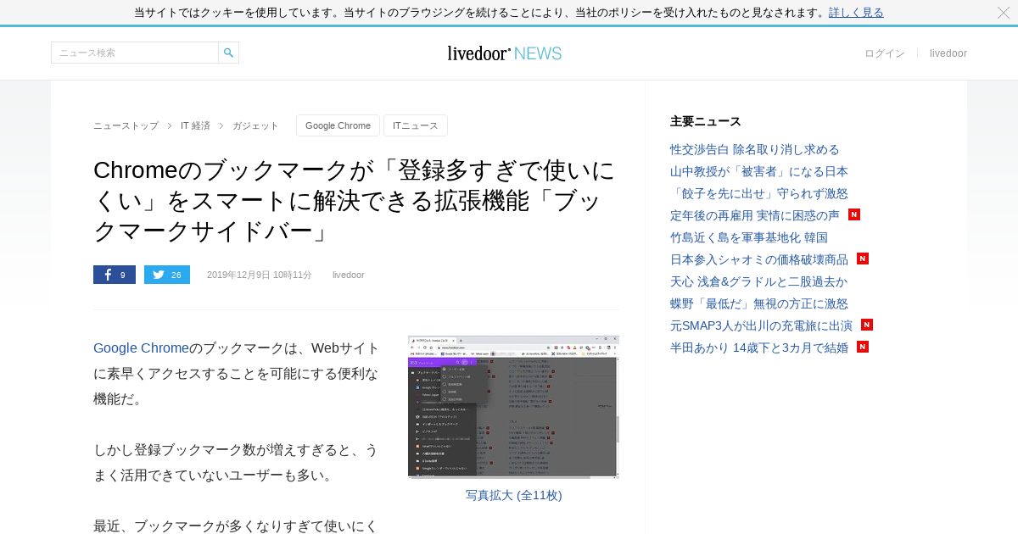Open headline 定年後の再雇用 実情に困惑の声
Viewport: 1018px width, 534px height.
pyautogui.click(x=755, y=215)
